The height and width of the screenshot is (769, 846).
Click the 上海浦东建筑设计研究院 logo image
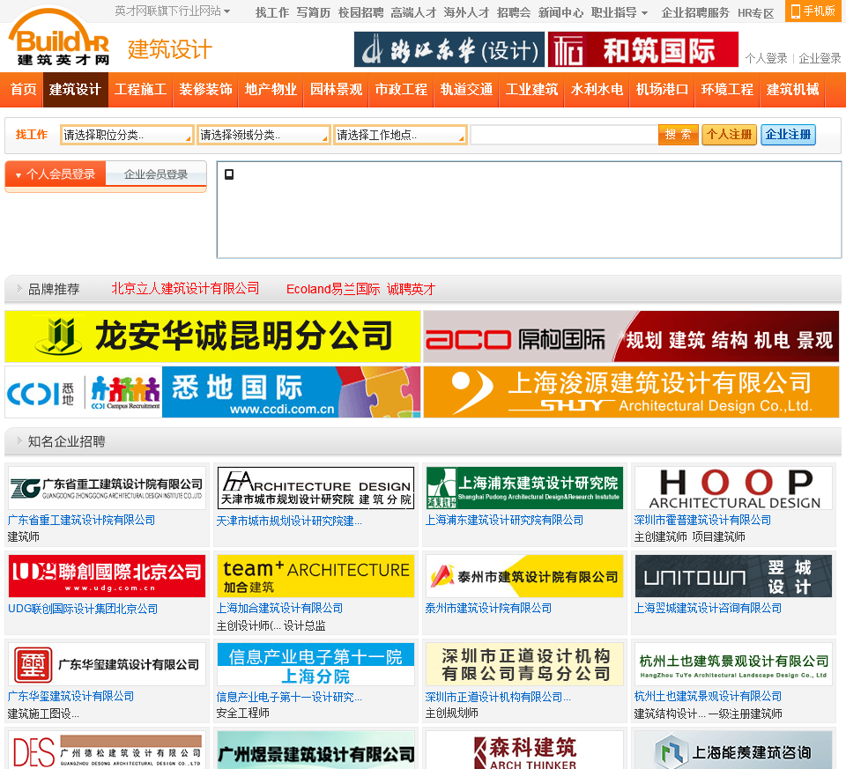524,488
